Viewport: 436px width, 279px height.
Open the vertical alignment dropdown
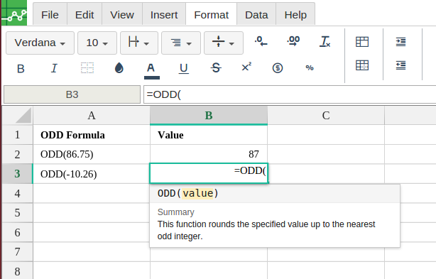(x=224, y=43)
